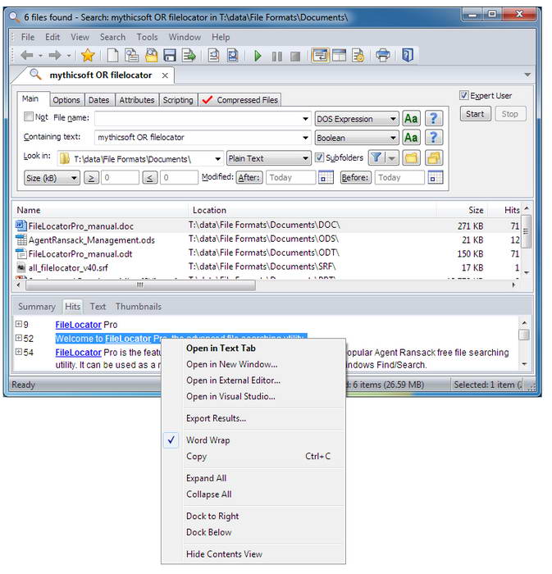Viewport: 552px width, 574px height.
Task: Toggle the modified After: button
Action: (249, 178)
